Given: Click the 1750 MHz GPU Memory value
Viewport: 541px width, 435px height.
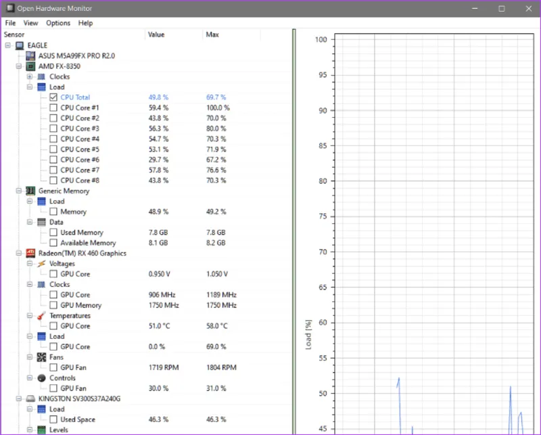Looking at the screenshot, I should [164, 305].
